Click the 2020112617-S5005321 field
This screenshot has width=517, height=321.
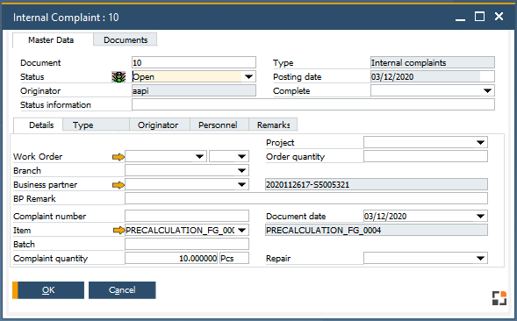[377, 184]
